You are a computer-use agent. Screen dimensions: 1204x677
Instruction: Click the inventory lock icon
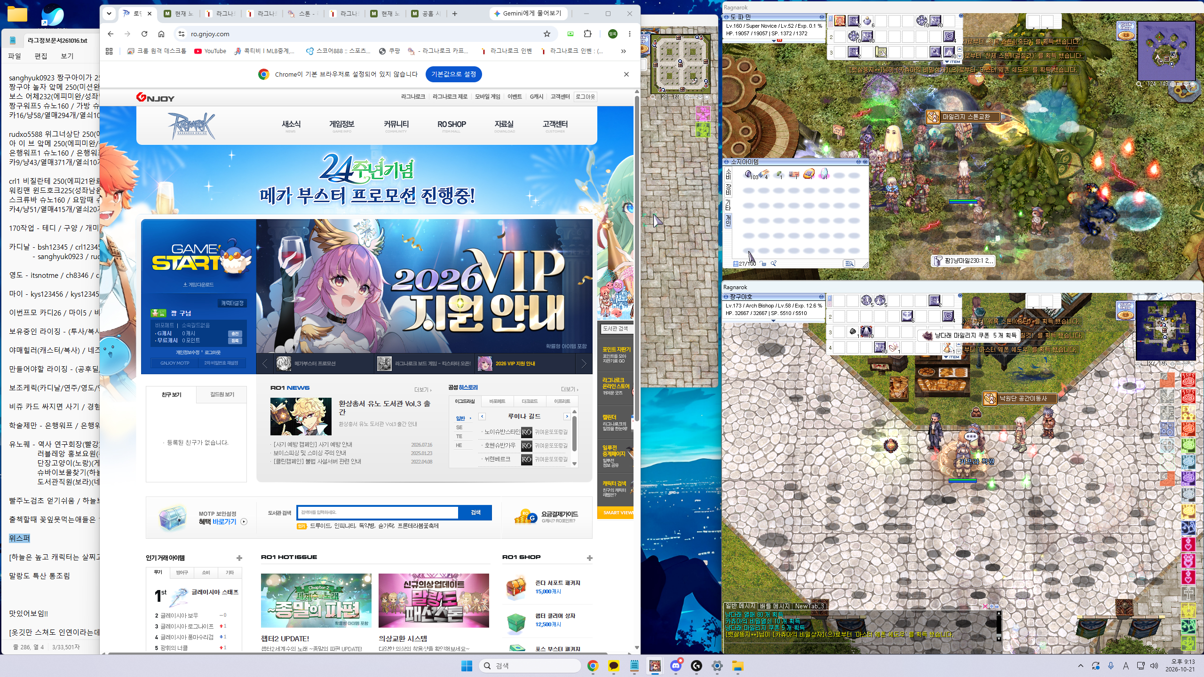[x=763, y=264]
